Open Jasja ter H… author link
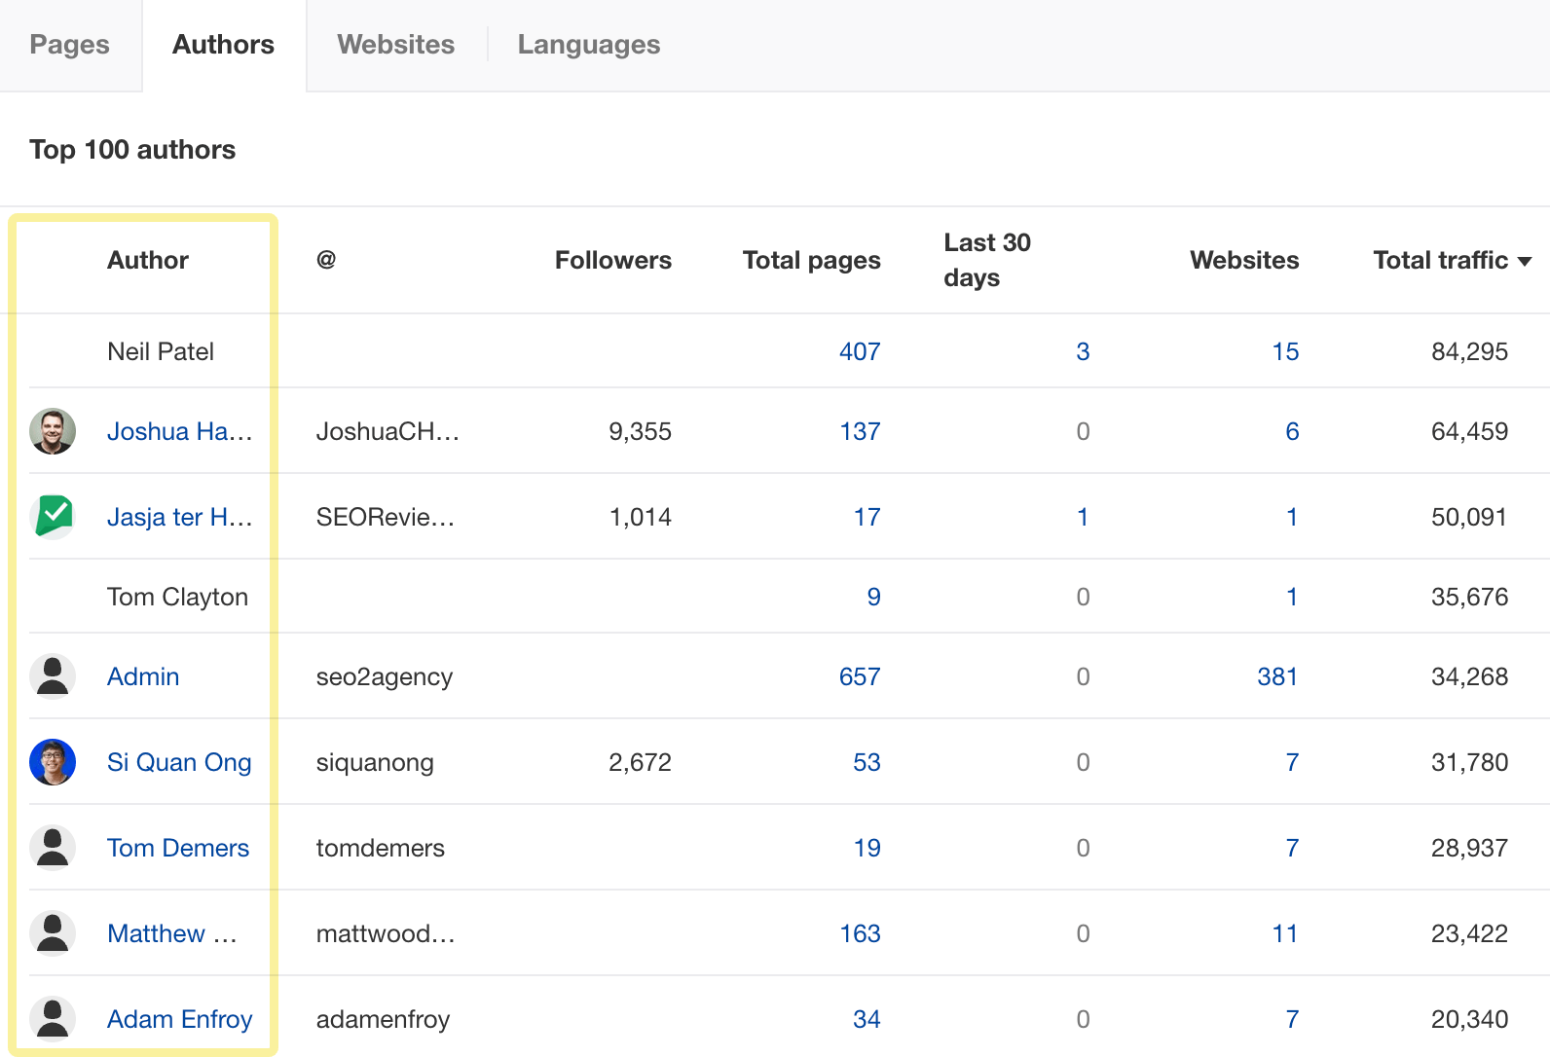 tap(180, 517)
